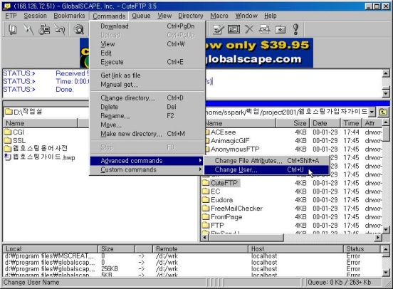393x289 pixels.
Task: Click the queue Status column header
Action: (x=362, y=248)
